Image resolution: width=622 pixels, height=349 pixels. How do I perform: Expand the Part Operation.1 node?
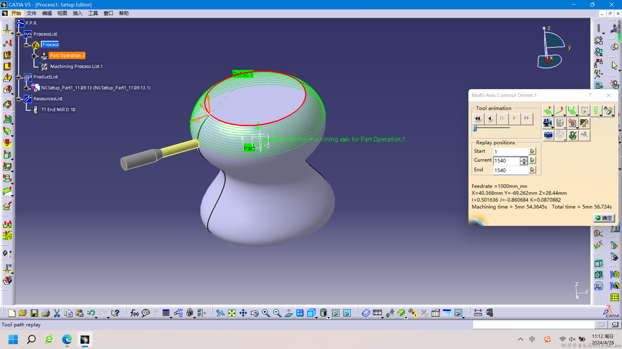tap(34, 56)
